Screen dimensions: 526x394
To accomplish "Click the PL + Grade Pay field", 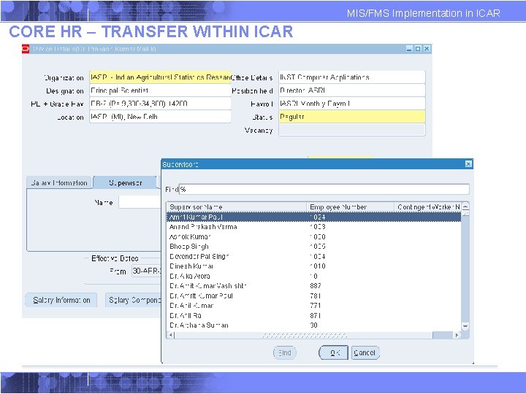I will coord(160,104).
